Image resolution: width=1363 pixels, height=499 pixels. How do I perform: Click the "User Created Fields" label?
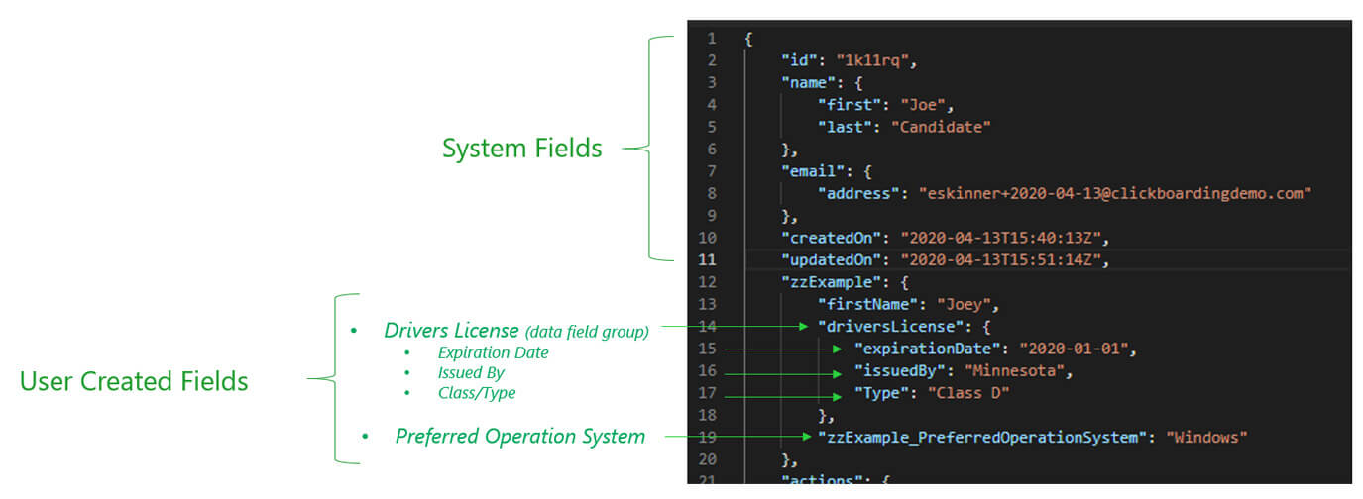pos(134,381)
